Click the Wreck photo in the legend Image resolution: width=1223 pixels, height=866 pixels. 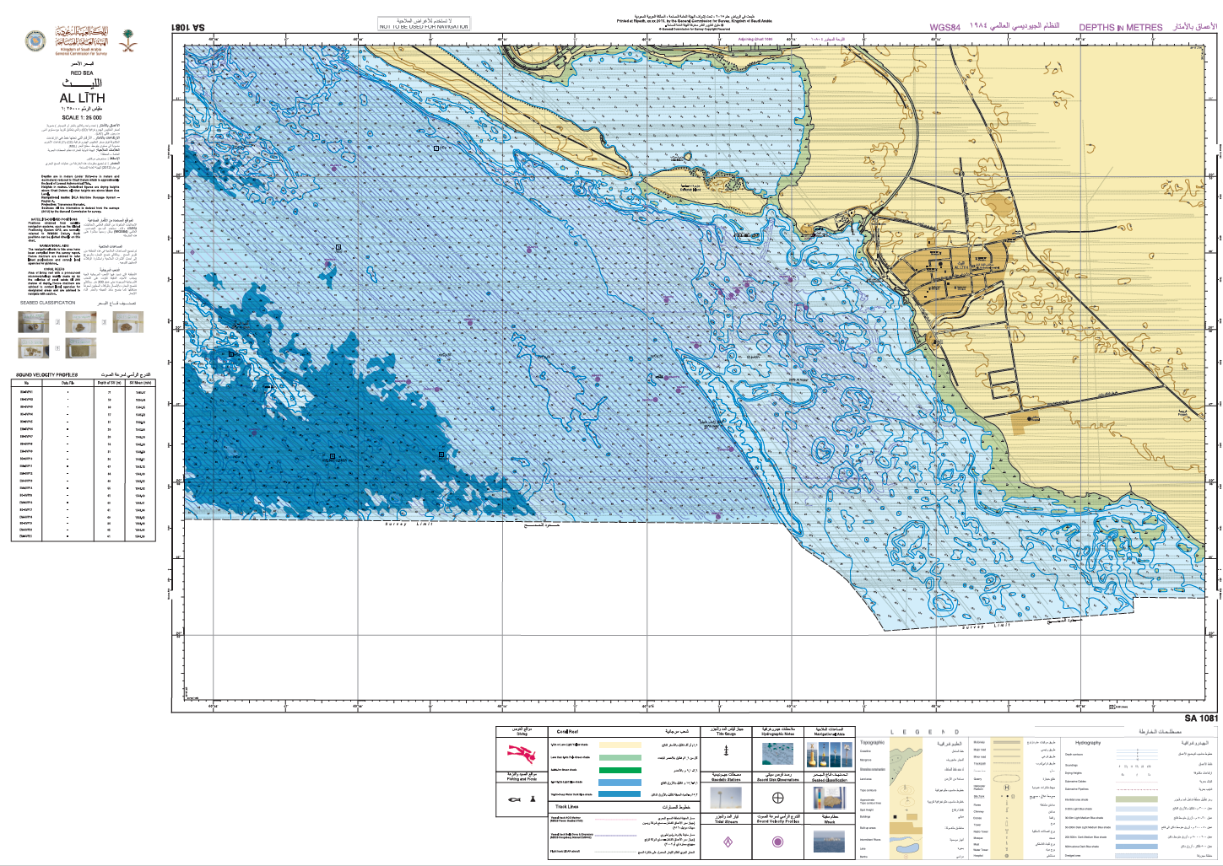(x=829, y=842)
